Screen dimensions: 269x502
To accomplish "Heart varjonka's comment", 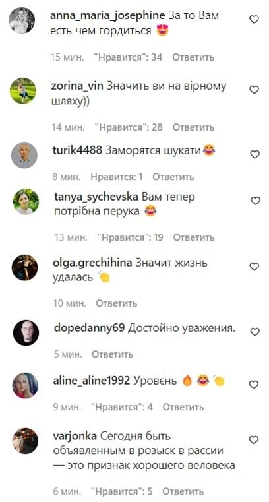I will point(254,440).
